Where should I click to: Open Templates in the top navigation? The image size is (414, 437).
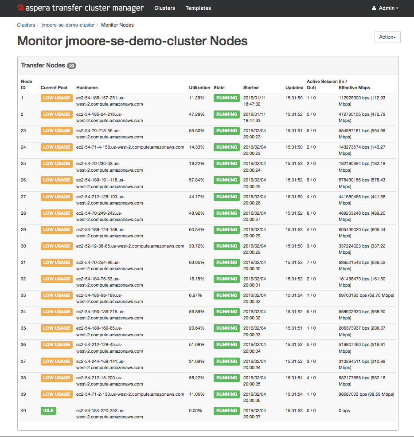(x=198, y=8)
